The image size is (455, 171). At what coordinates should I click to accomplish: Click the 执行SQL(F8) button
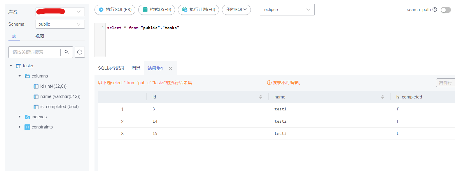tap(115, 10)
